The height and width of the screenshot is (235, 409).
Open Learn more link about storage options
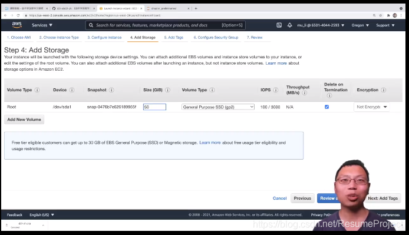tap(276, 63)
